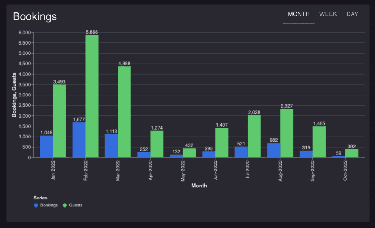The image size is (375, 228).
Task: Click the Oct-2022 Bookings bar labeled 59
Action: 339,157
